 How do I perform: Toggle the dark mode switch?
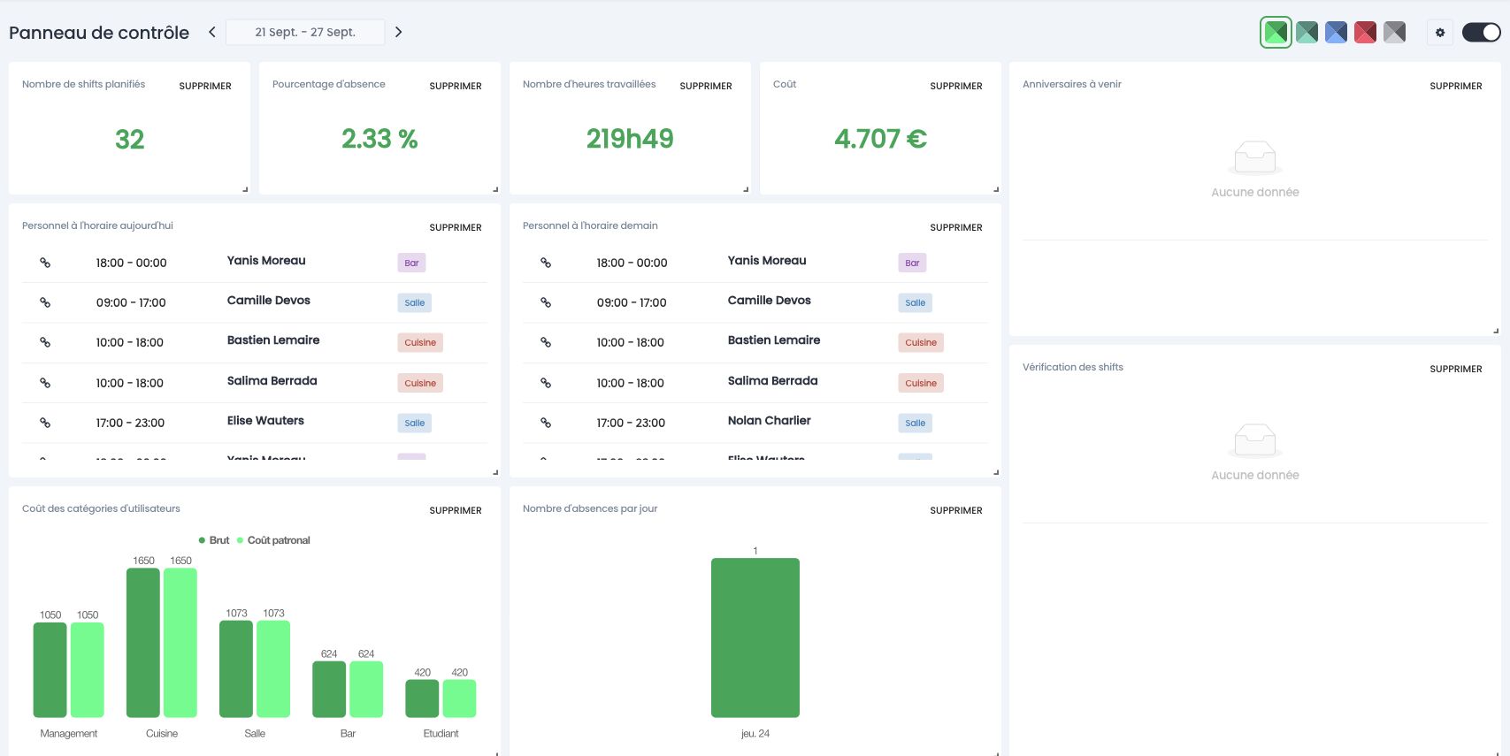coord(1481,33)
